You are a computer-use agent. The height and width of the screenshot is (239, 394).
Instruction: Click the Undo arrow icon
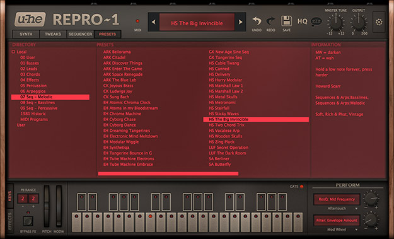click(x=257, y=21)
